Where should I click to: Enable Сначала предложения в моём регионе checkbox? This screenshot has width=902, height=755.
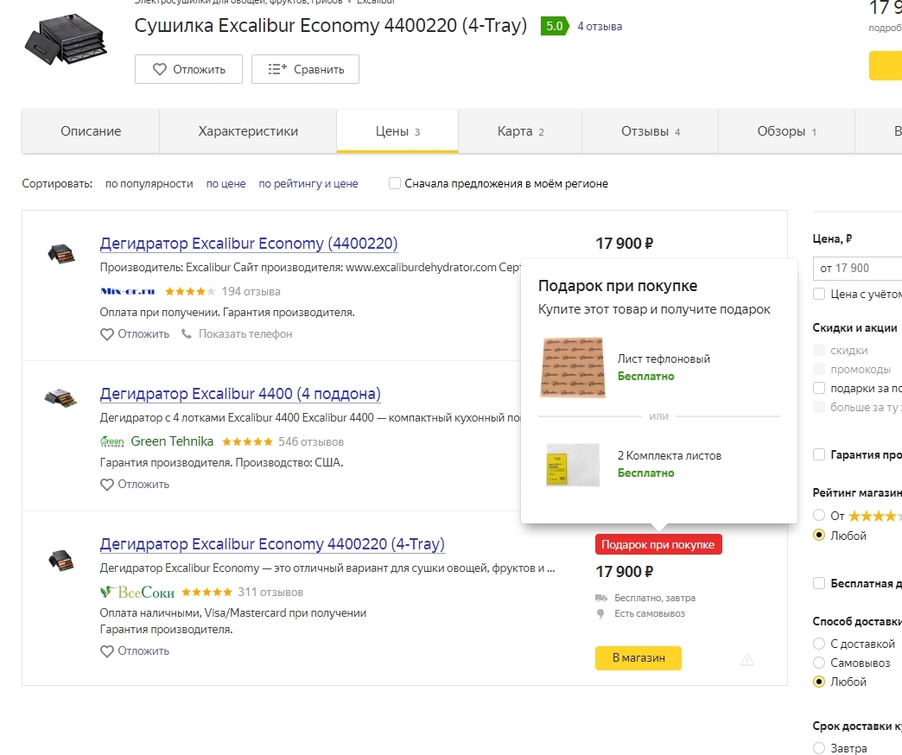pyautogui.click(x=395, y=183)
